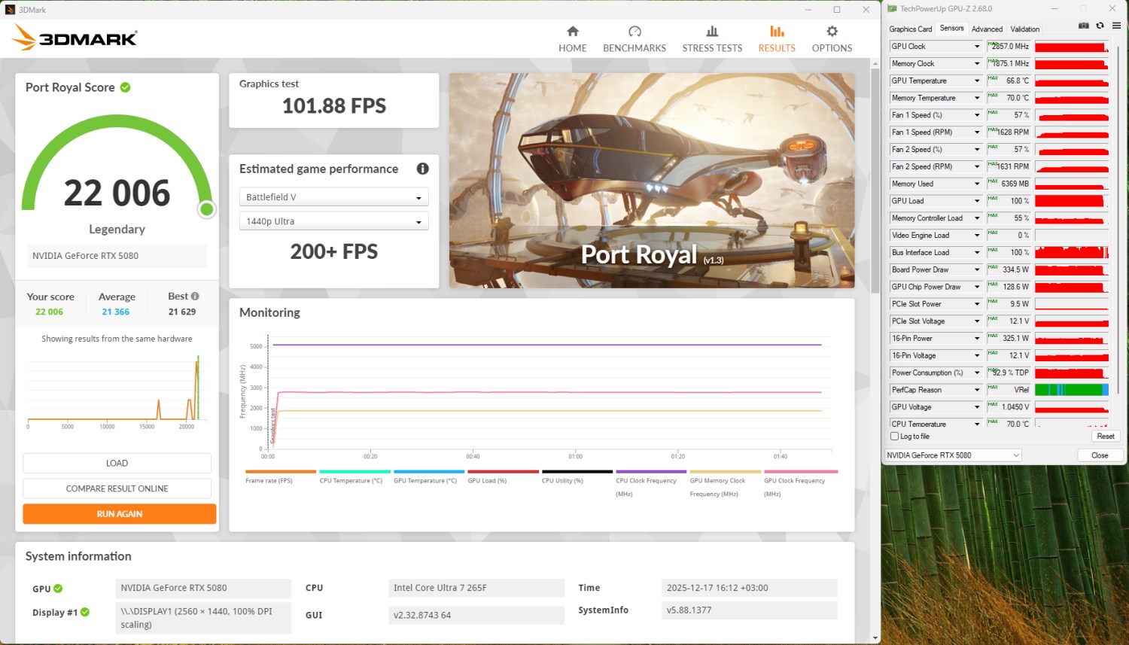Switch to the Advanced tab in GPU-Z
This screenshot has height=645, width=1129.
[x=987, y=29]
